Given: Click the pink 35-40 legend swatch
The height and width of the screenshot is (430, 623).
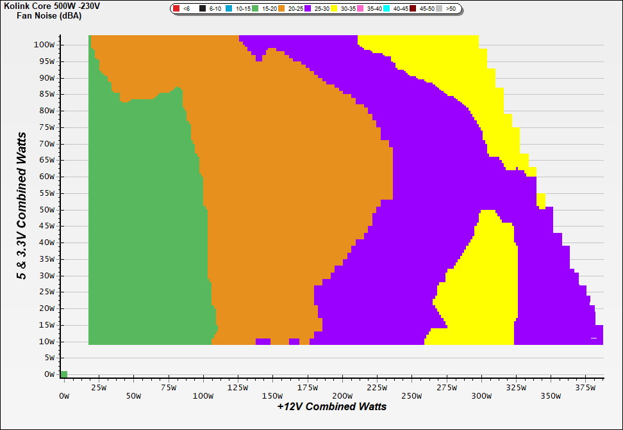Looking at the screenshot, I should click(x=360, y=9).
